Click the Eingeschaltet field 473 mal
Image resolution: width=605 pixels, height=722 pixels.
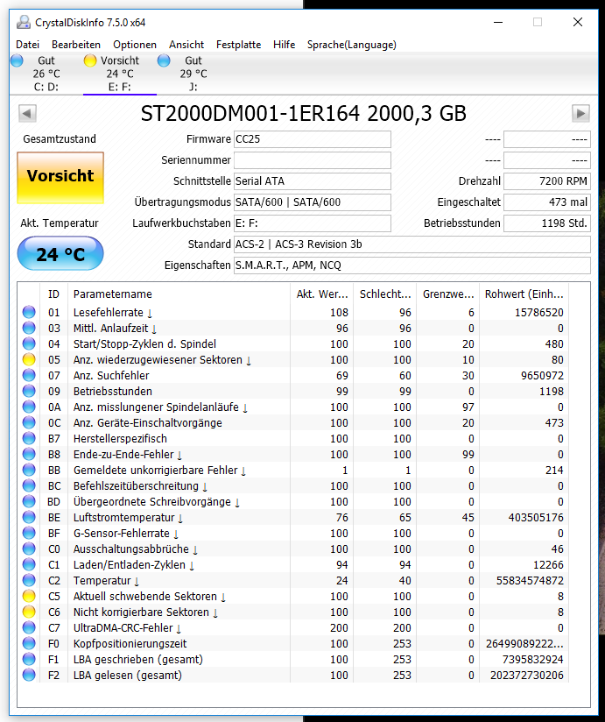[x=547, y=202]
